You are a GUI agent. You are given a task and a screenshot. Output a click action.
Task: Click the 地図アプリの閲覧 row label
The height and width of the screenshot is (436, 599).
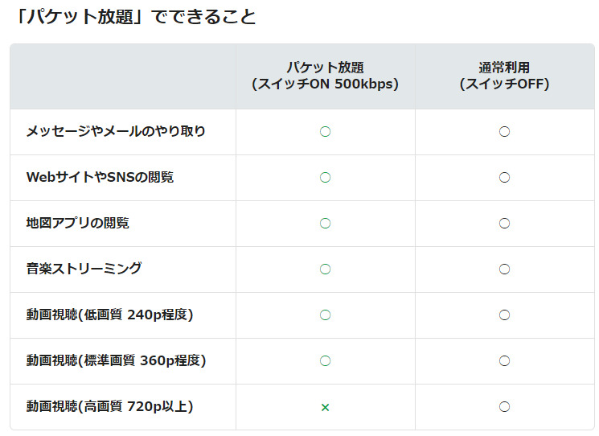point(77,223)
